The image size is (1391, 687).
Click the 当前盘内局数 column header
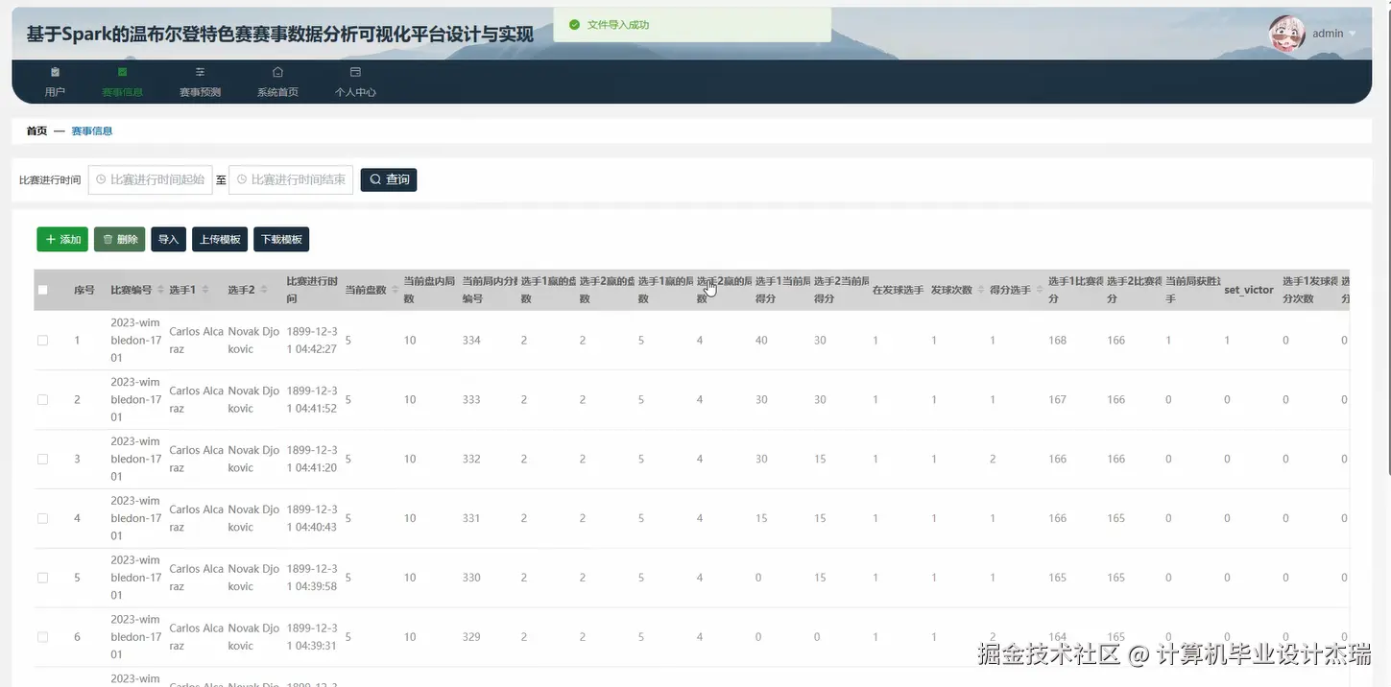[429, 290]
